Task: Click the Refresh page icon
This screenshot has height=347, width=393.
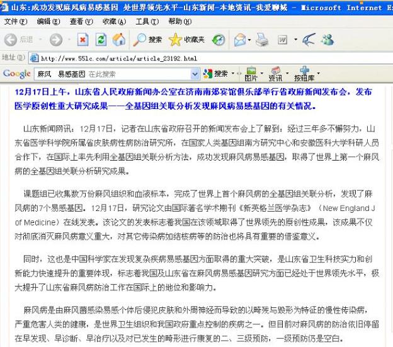Action: [101, 40]
